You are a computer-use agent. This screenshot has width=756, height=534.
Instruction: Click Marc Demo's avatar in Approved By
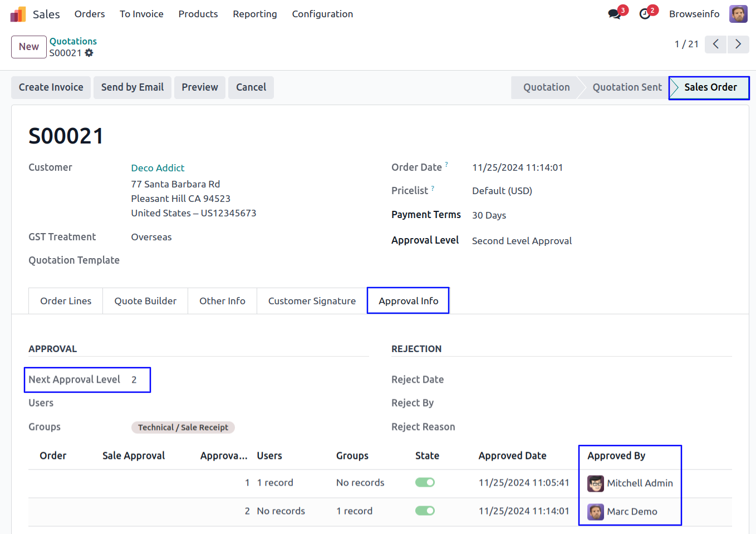point(595,512)
